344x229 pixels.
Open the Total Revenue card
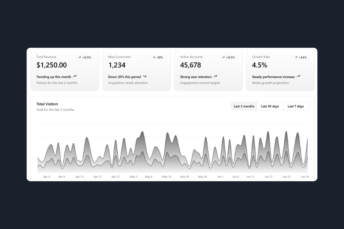click(65, 70)
